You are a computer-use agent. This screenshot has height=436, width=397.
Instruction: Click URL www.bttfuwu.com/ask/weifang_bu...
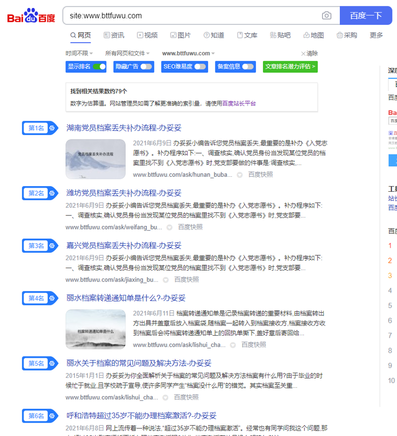pos(114,227)
